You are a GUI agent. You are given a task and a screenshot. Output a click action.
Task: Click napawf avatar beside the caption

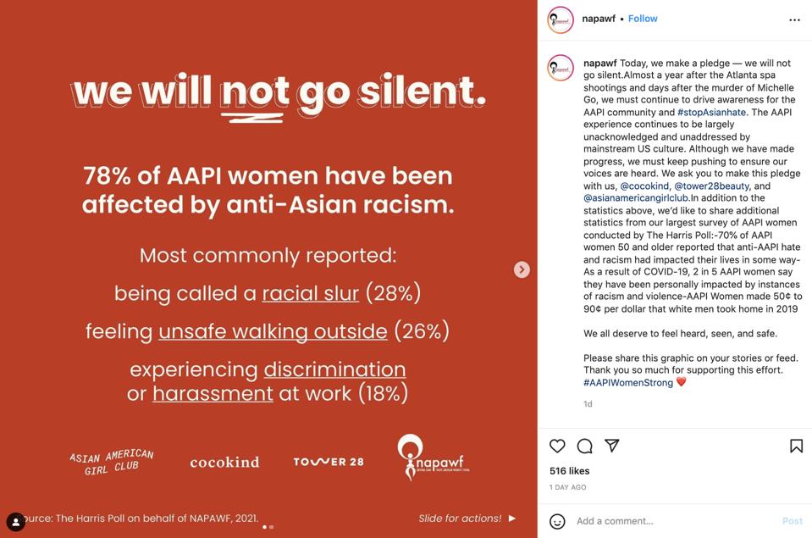[x=561, y=68]
